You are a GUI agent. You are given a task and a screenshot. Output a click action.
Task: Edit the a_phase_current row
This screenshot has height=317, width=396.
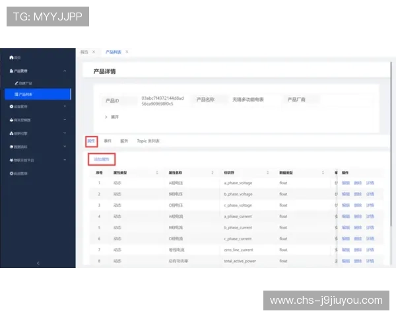click(346, 217)
